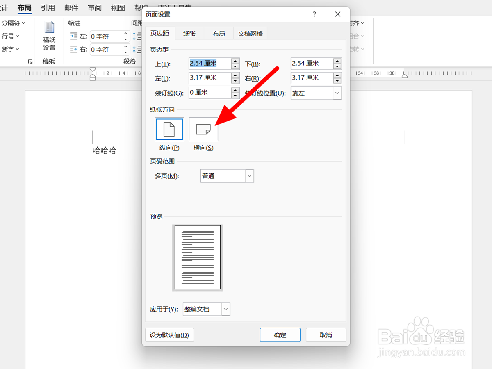Select the 纵向 portrait orientation icon
This screenshot has width=492, height=369.
[169, 129]
